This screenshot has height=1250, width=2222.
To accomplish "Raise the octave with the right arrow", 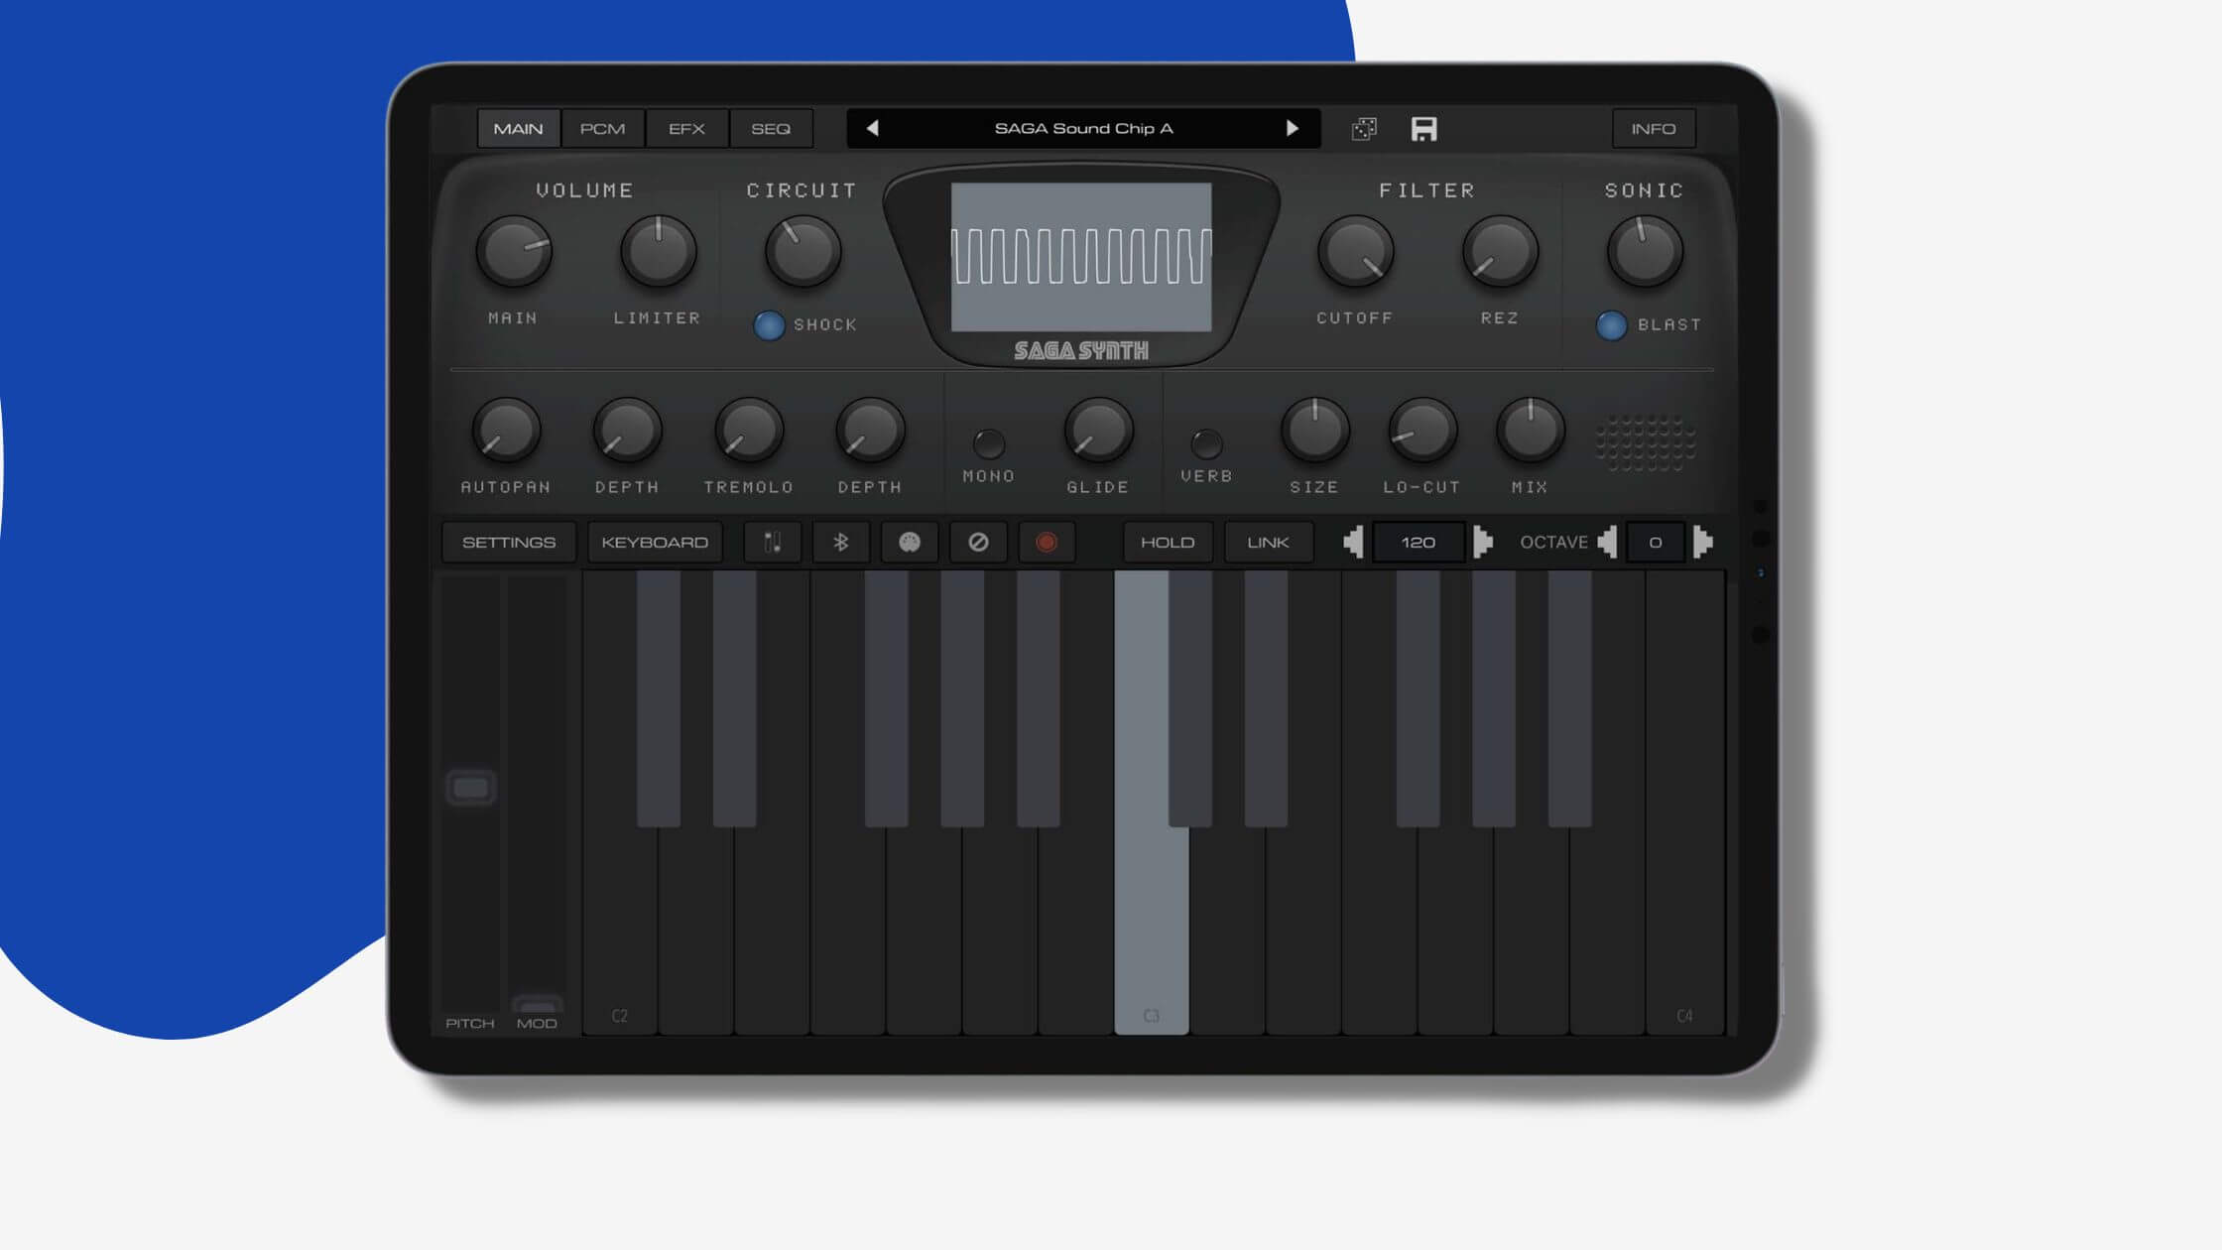I will (x=1702, y=543).
